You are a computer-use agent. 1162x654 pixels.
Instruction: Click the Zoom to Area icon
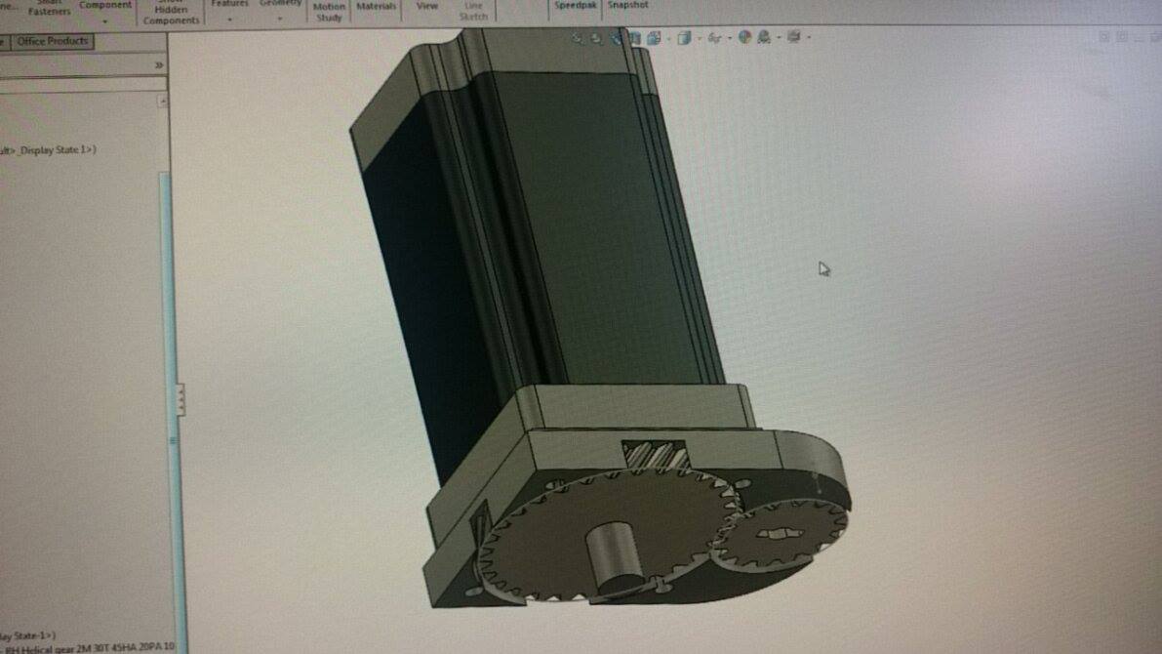[x=596, y=38]
